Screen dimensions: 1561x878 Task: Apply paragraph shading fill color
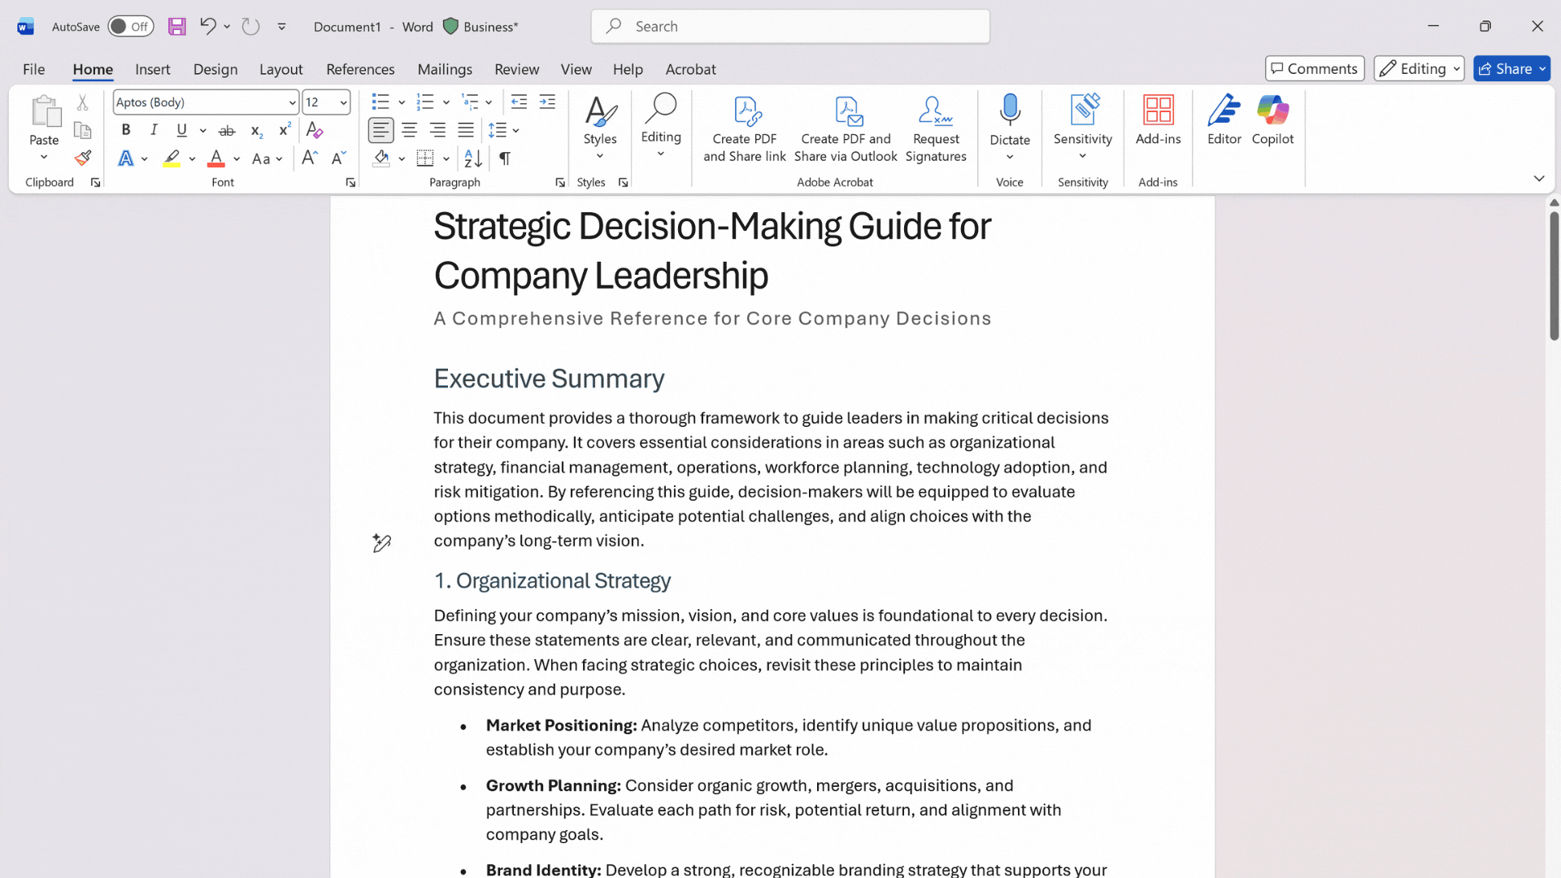point(381,159)
